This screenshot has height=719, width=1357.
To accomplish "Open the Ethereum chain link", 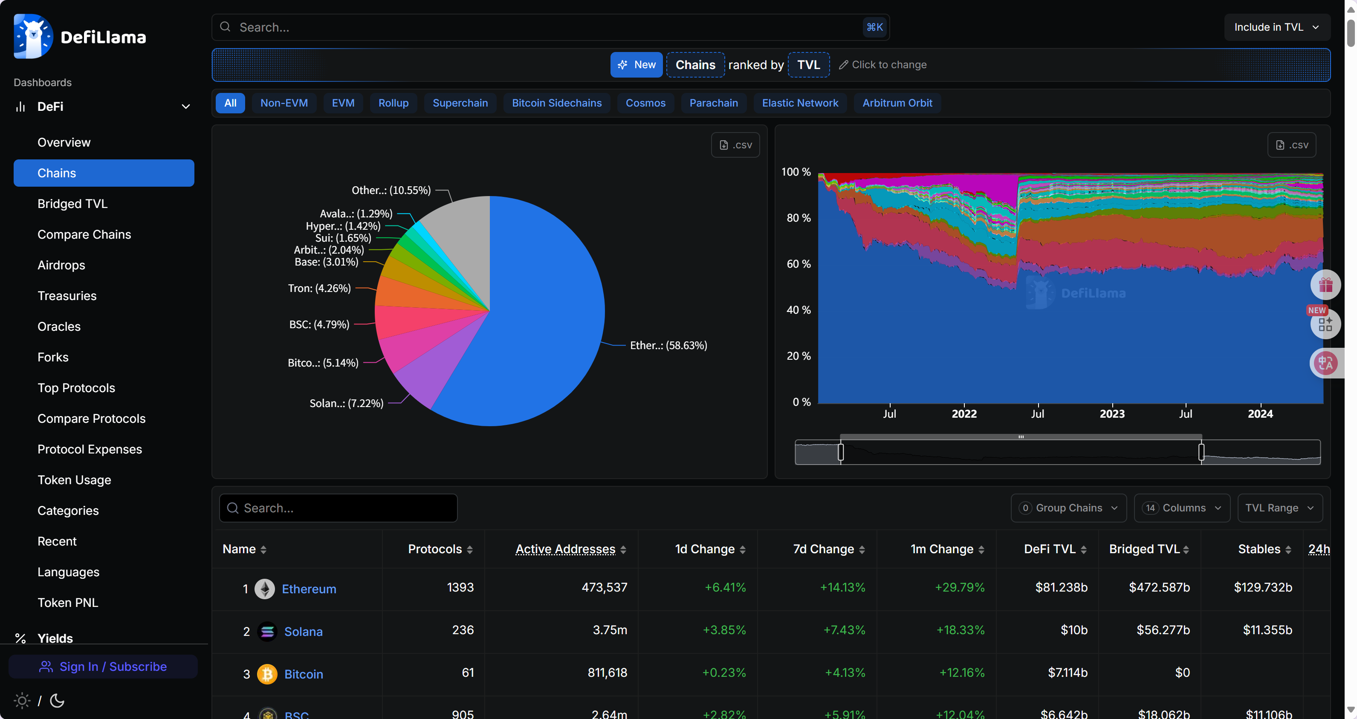I will (309, 589).
